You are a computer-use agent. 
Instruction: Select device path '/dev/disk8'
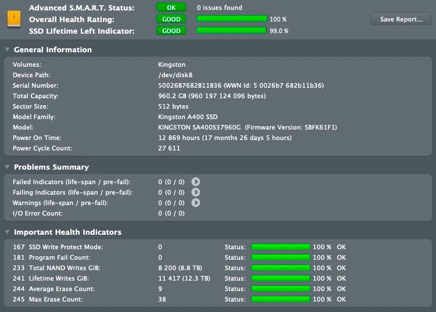[x=175, y=75]
